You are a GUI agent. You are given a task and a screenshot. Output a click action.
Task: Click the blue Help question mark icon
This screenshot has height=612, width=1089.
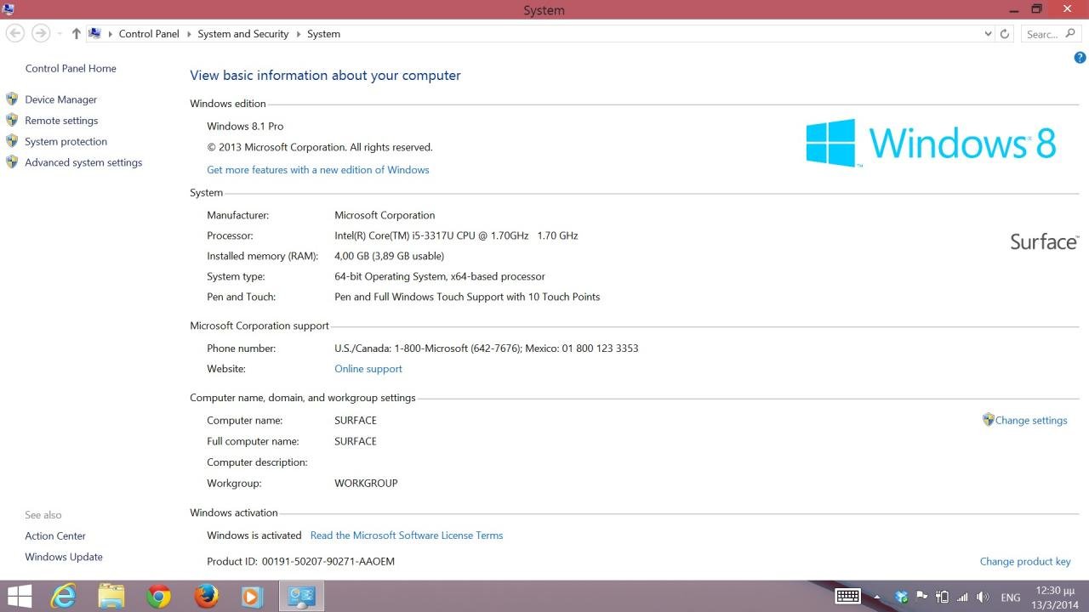click(1080, 59)
